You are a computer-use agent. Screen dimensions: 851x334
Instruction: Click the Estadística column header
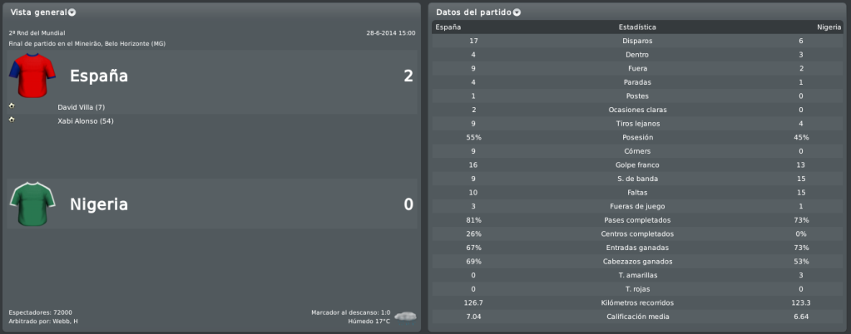pyautogui.click(x=637, y=27)
